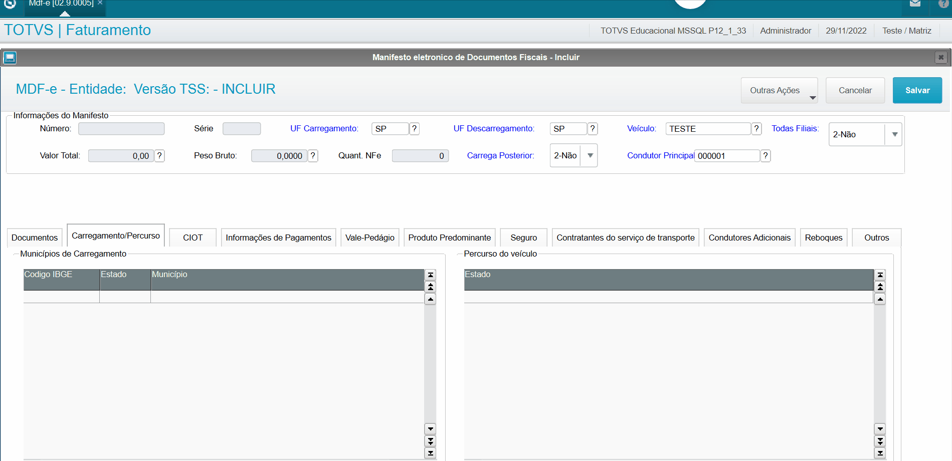Click the Administrador user label
The height and width of the screenshot is (461, 952).
coord(786,31)
